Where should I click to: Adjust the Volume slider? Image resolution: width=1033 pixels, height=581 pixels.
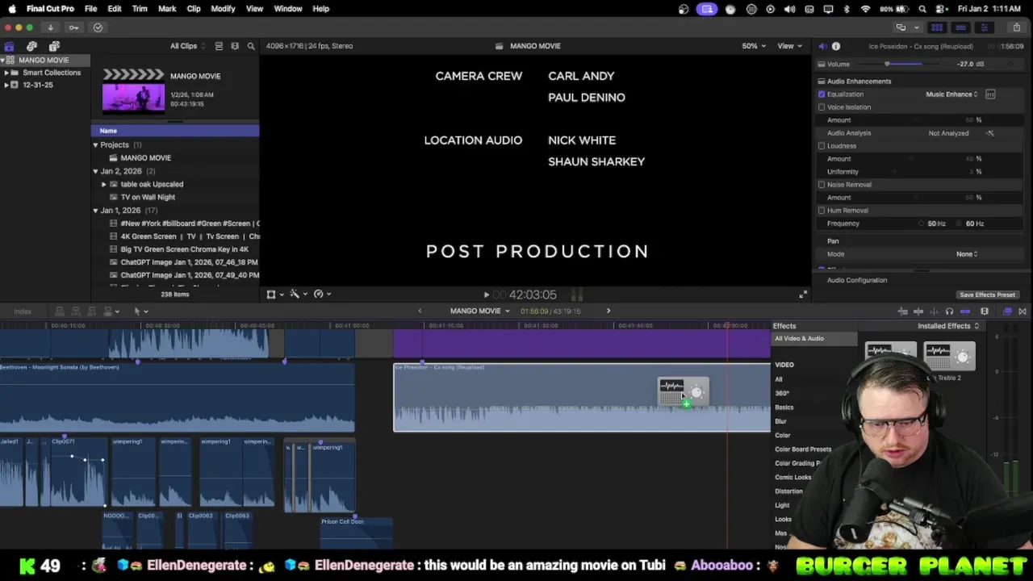pyautogui.click(x=887, y=64)
